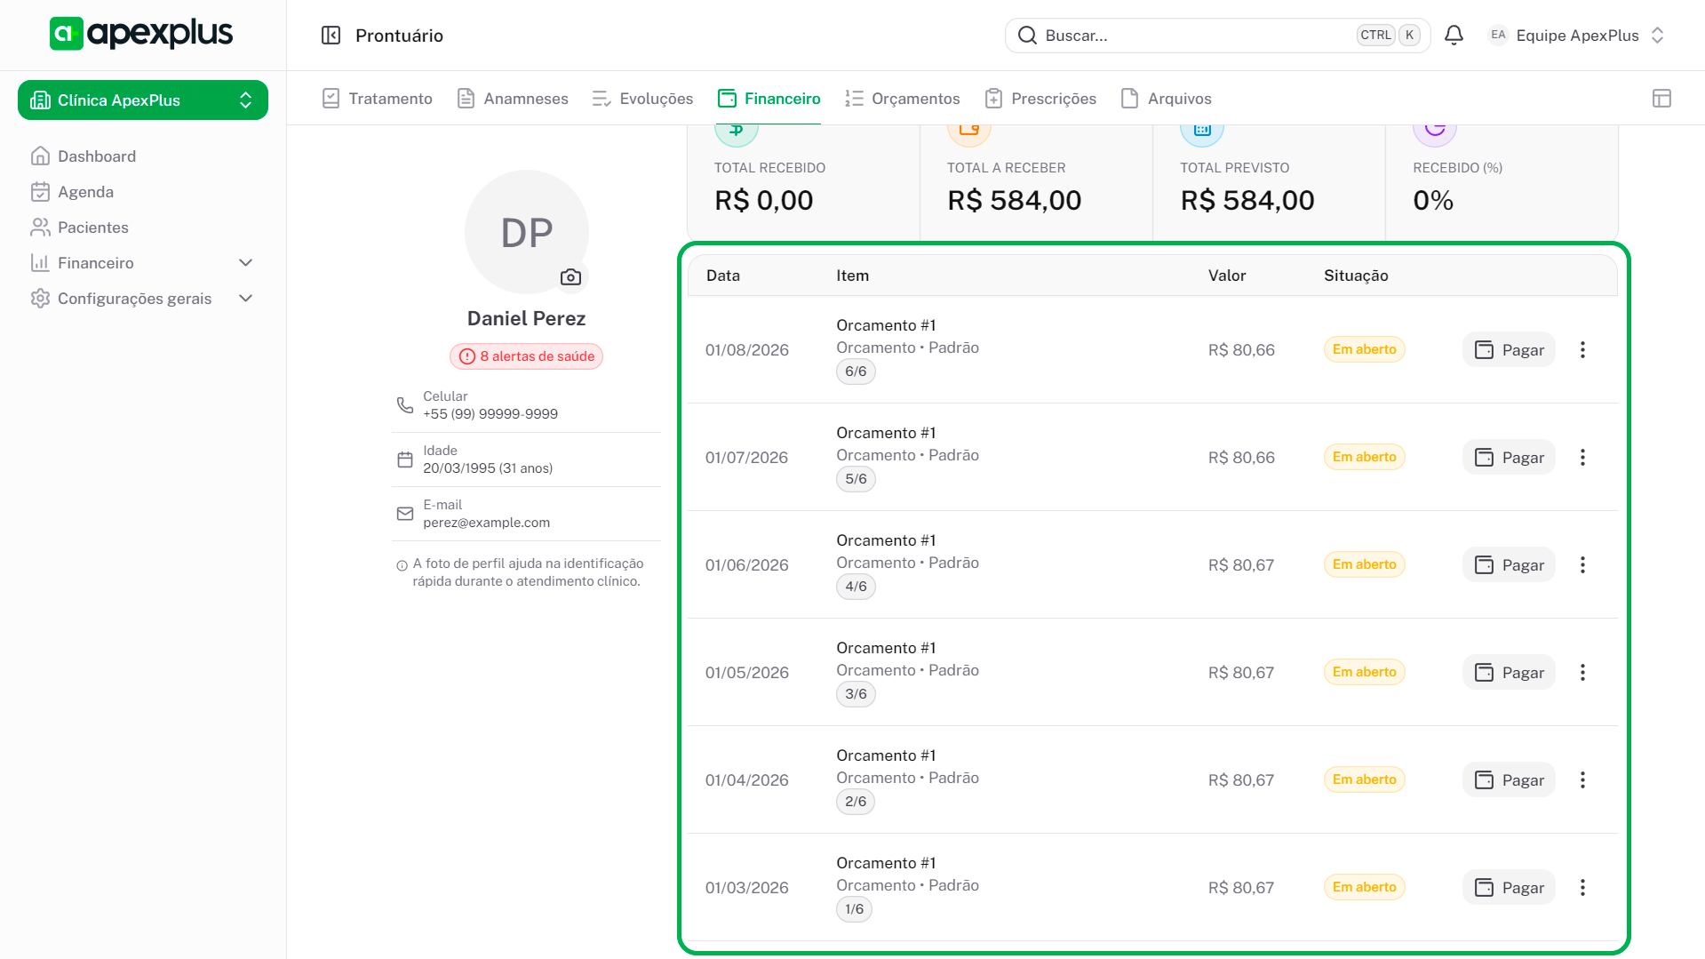
Task: View the 8 alertas de saúde badge
Action: pyautogui.click(x=526, y=356)
